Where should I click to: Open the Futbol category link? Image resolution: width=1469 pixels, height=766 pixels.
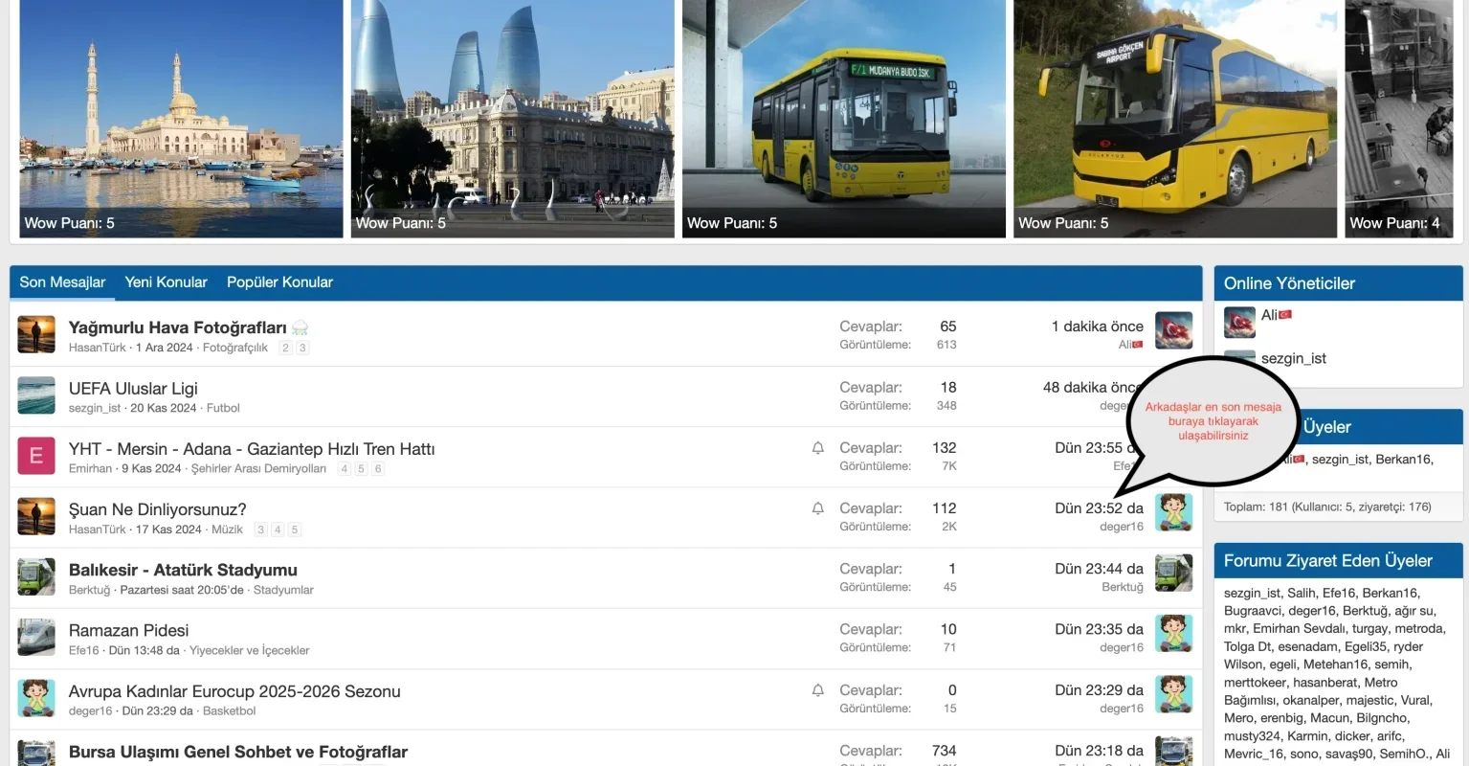[x=223, y=408]
